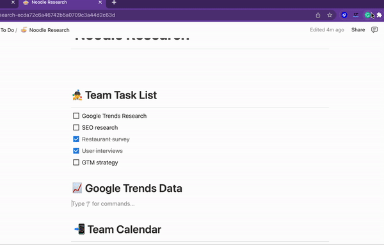
Task: Go to the To Do breadcrumb
Action: pyautogui.click(x=7, y=30)
